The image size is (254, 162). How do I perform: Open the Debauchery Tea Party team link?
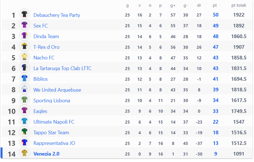point(57,15)
